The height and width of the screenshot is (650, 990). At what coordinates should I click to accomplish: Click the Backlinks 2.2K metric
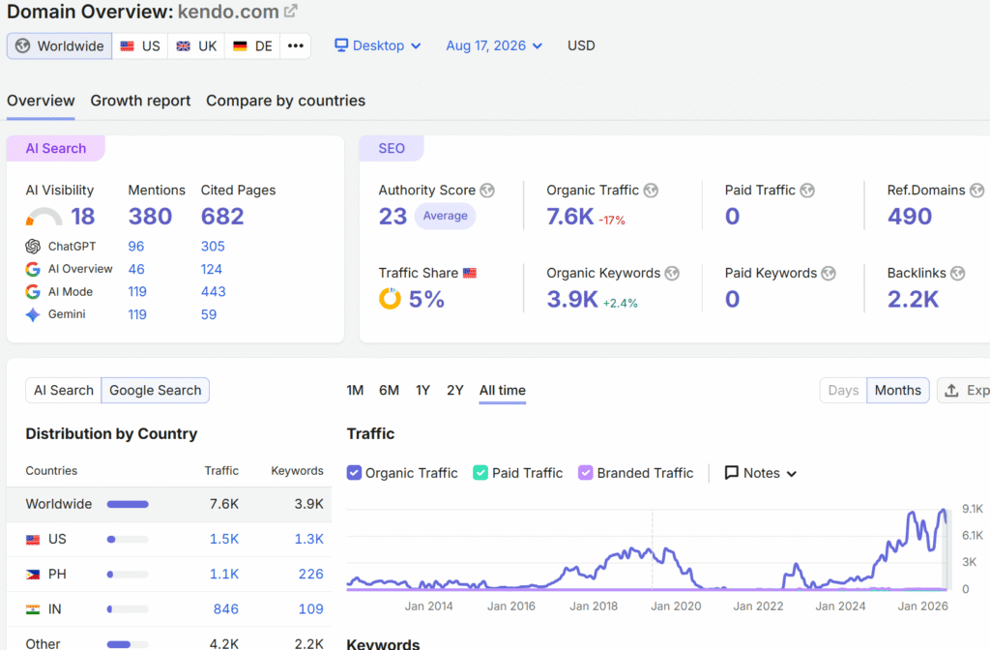coord(913,300)
